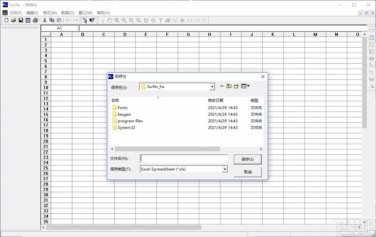Click the Redo arrow icon
Screen dimensions: 376x237
click(x=75, y=20)
